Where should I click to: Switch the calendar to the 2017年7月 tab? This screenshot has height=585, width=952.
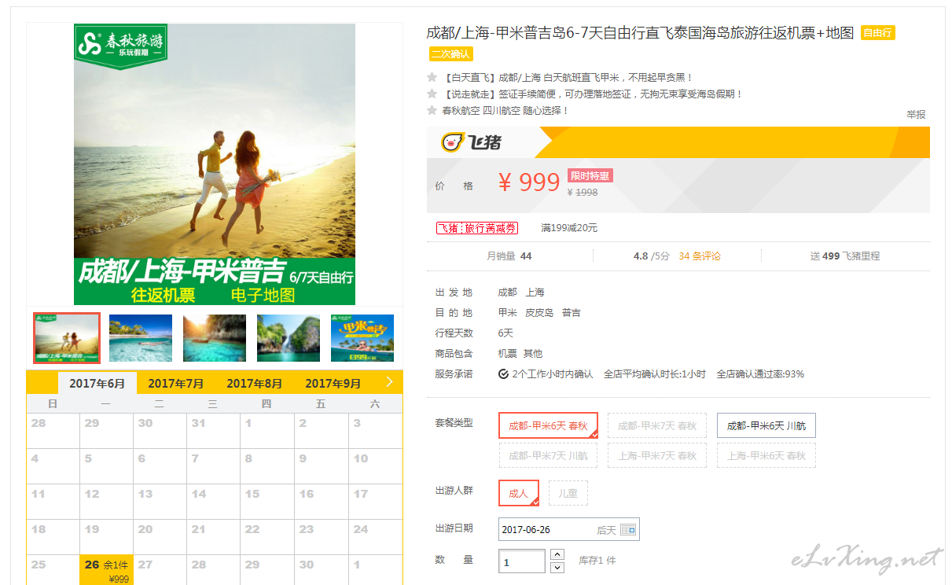(175, 383)
